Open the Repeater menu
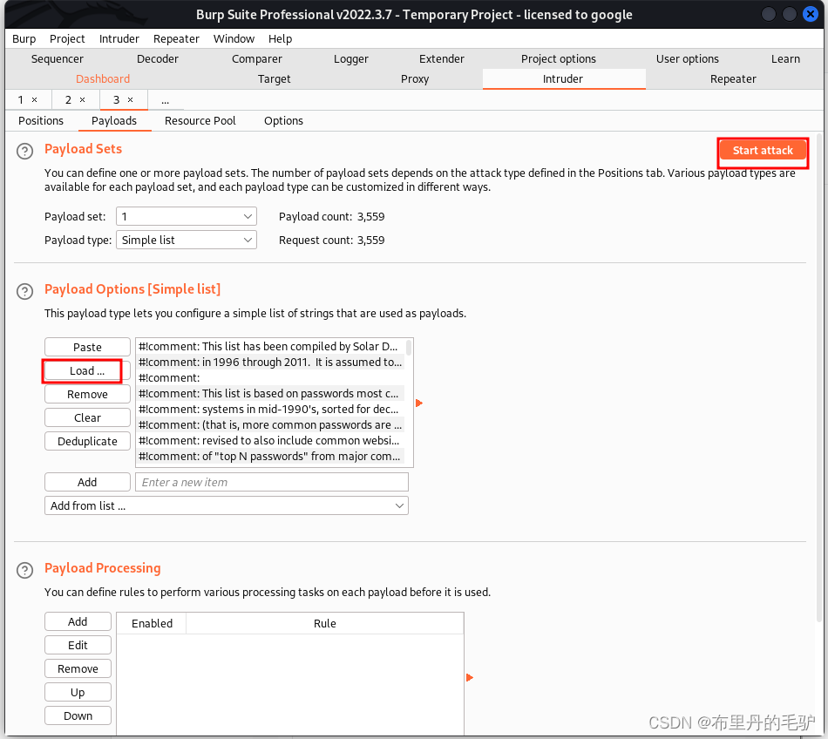 (176, 39)
